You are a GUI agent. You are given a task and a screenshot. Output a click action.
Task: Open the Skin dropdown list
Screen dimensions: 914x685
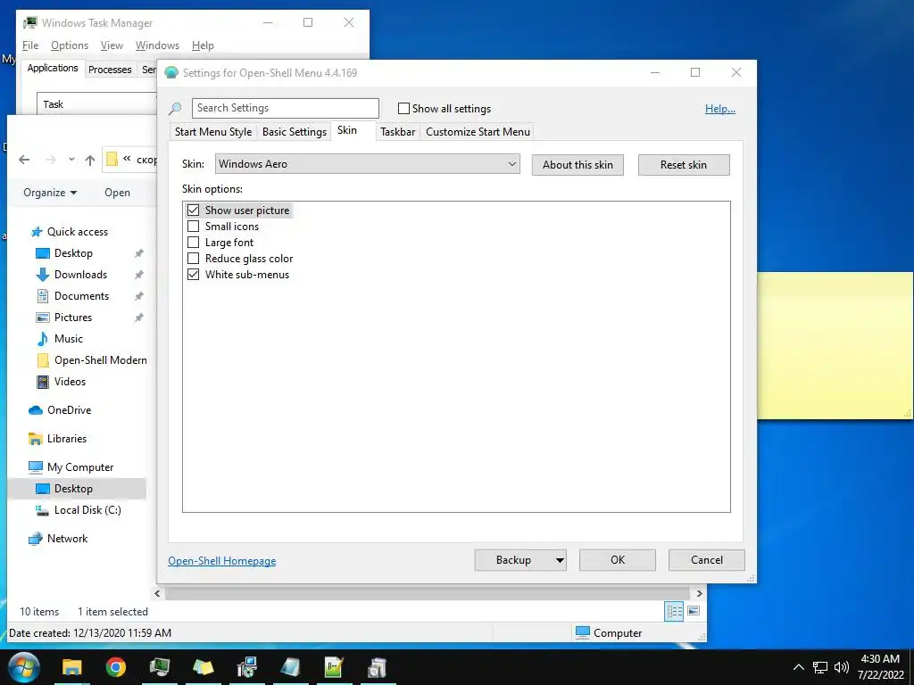(367, 164)
